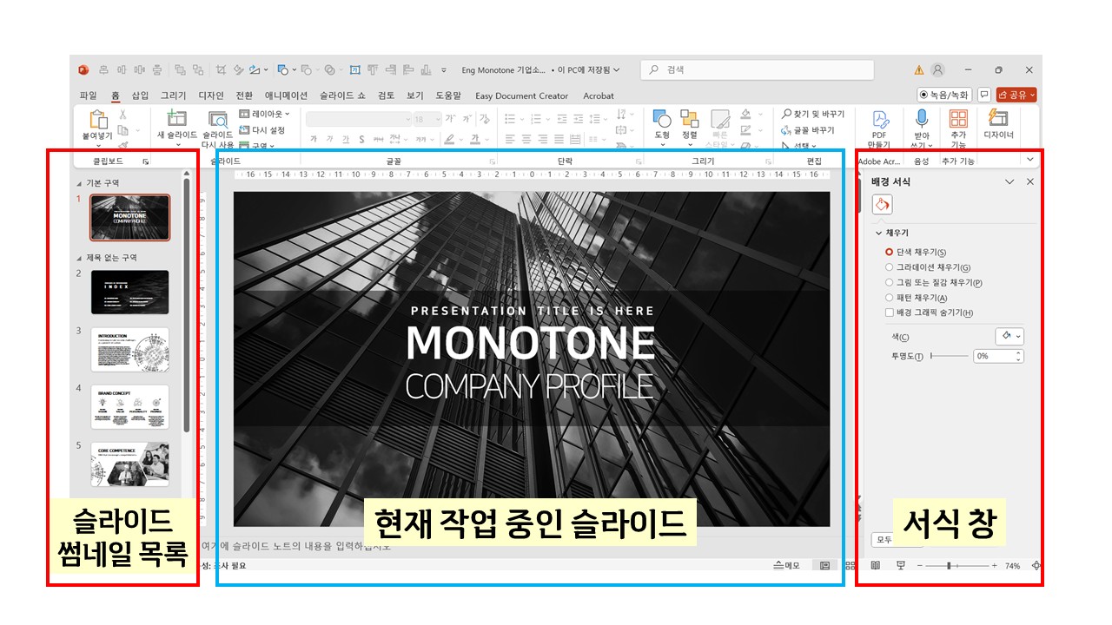Close the 배경 서식 pane

tap(1030, 181)
